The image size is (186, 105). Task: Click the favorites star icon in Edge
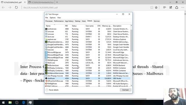(156, 8)
